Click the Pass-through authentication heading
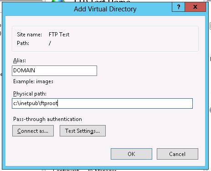 [x=47, y=119]
